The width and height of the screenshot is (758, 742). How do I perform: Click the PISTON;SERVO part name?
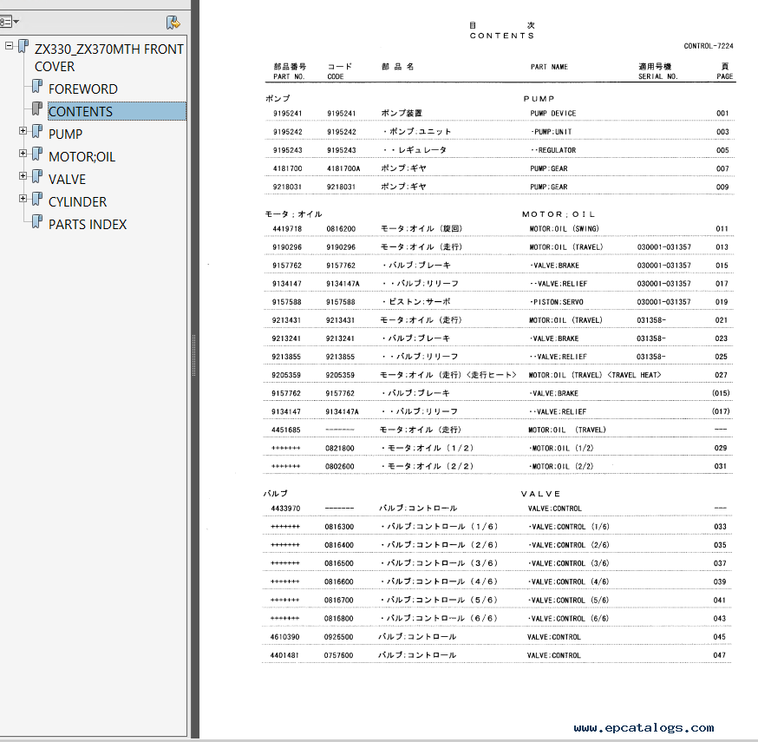(x=557, y=302)
